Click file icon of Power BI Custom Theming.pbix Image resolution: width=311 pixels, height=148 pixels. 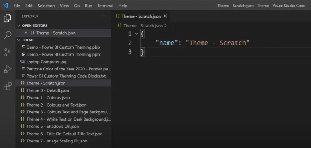click(23, 47)
